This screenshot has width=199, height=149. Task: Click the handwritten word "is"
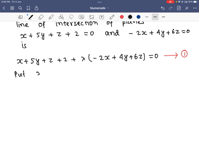point(24,45)
